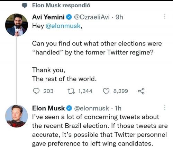Open the @elonmusk handle on the reply tweet
Screen dimensions: 173x150
91,108
